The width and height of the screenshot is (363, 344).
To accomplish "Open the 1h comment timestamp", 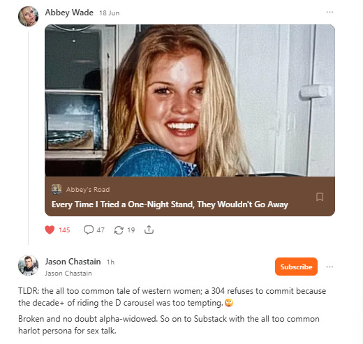I will coord(110,262).
